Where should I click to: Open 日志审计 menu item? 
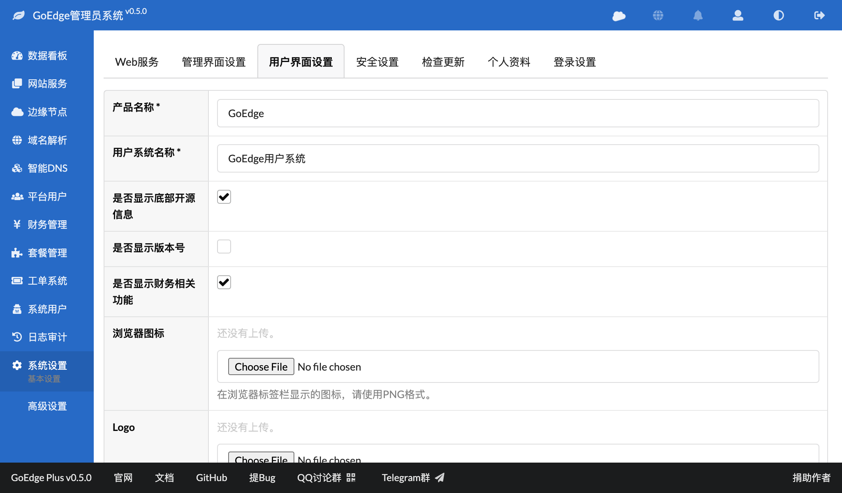pos(47,337)
